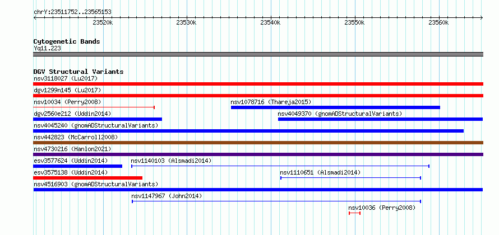Click the dgv2560e212 (Uddin2014) label
Image resolution: width=499 pixels, height=235 pixels.
[x=72, y=114]
